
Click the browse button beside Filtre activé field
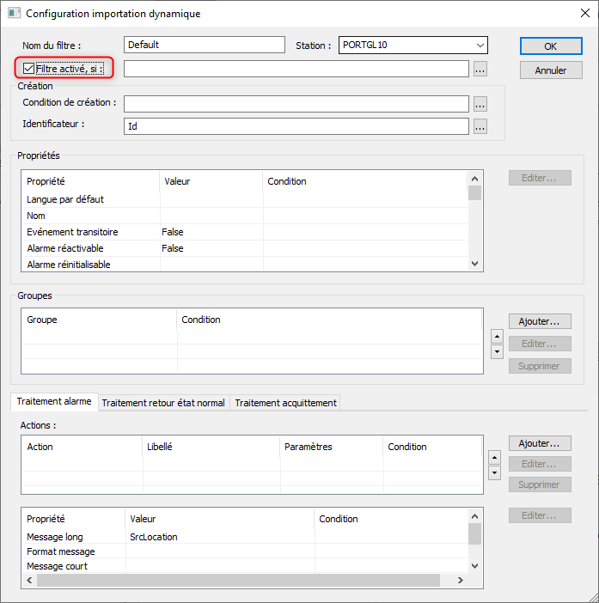click(x=480, y=70)
